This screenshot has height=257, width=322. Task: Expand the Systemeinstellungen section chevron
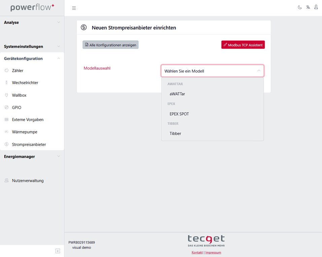[x=59, y=46]
